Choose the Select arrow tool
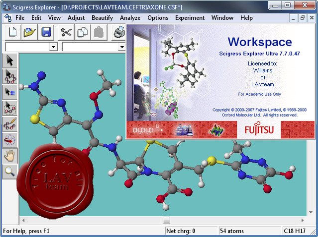 point(10,61)
